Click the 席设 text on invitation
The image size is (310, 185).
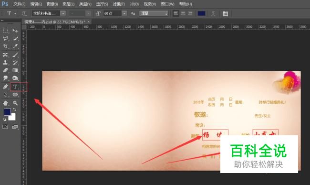tap(200, 125)
